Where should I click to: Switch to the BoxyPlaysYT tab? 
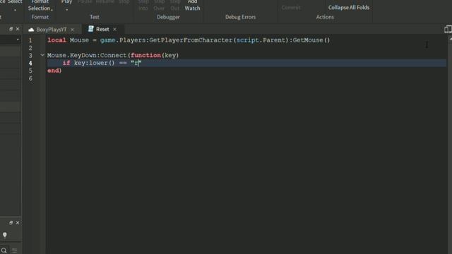click(x=52, y=30)
